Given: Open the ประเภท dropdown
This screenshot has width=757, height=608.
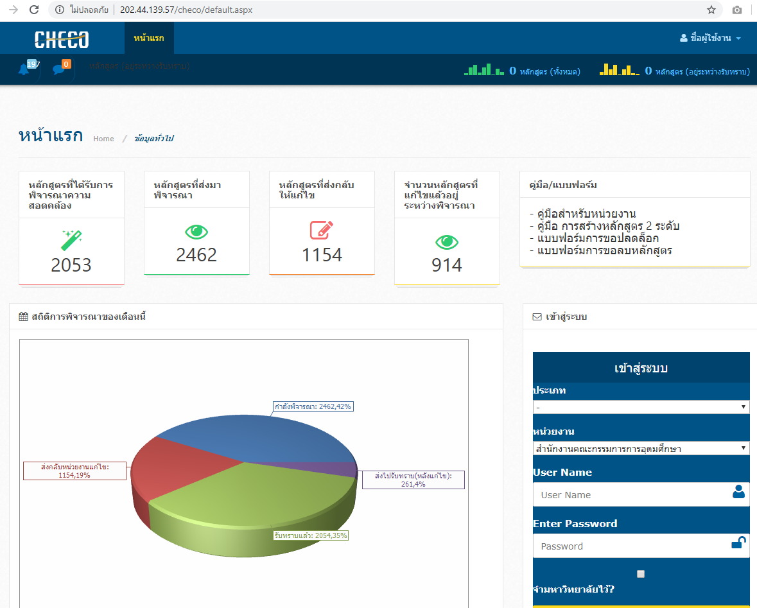Looking at the screenshot, I should 641,407.
